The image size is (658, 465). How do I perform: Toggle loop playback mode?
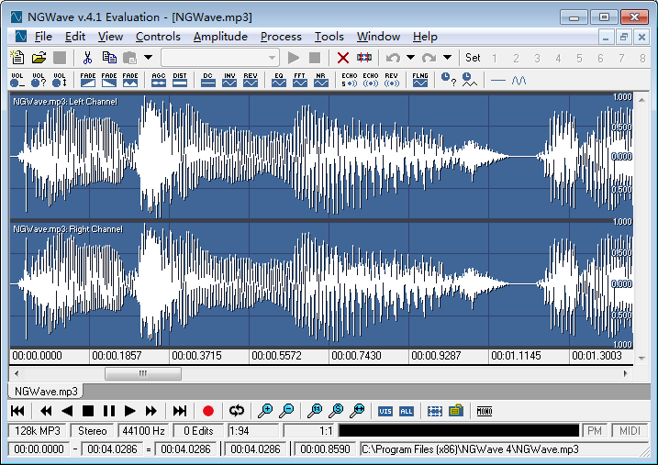237,411
